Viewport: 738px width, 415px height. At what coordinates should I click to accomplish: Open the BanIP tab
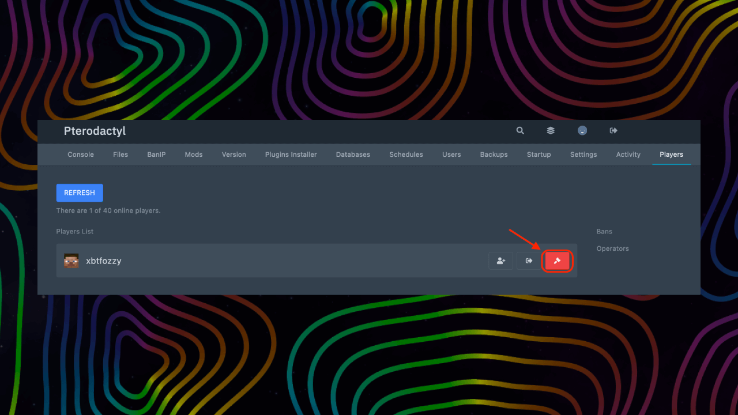click(156, 154)
